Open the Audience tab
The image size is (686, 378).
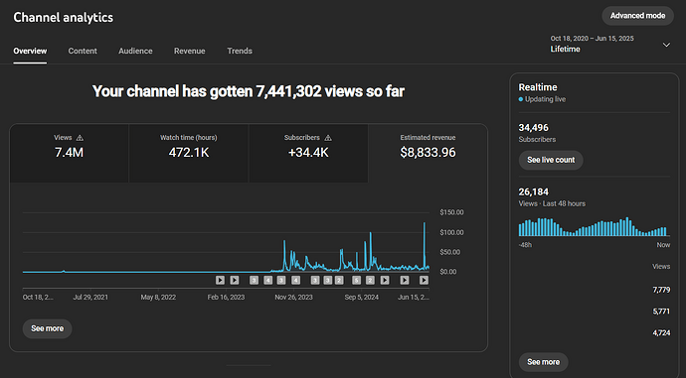point(135,51)
